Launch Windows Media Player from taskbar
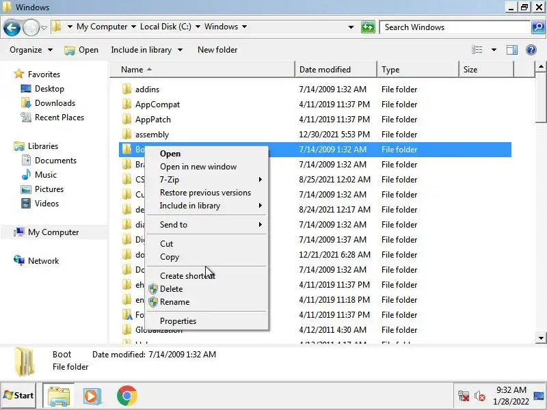 (x=92, y=396)
